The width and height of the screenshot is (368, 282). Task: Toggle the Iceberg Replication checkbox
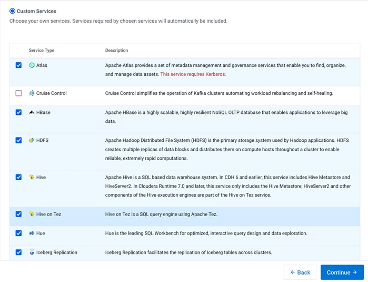(x=18, y=252)
